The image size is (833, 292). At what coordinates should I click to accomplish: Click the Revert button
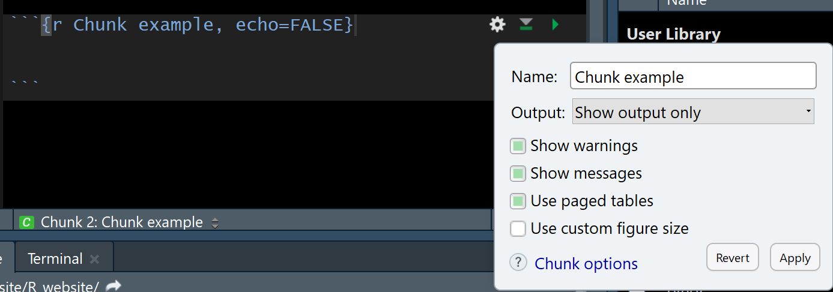(733, 258)
